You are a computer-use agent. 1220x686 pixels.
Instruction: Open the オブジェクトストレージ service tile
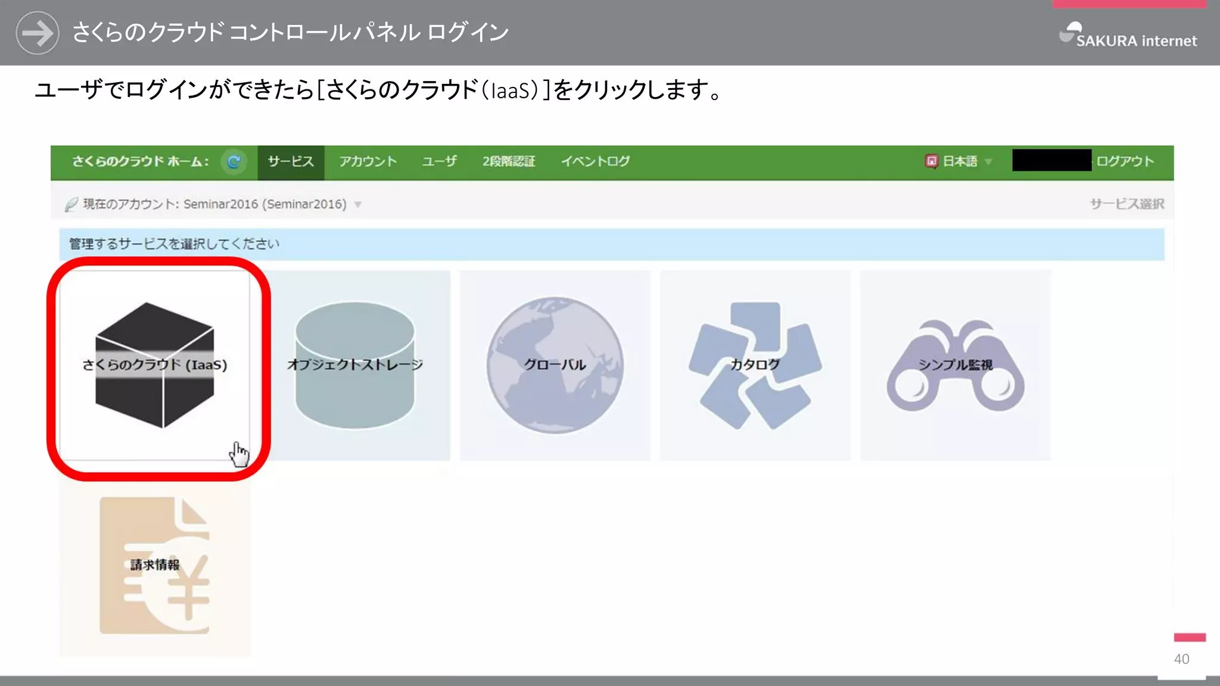(x=355, y=365)
